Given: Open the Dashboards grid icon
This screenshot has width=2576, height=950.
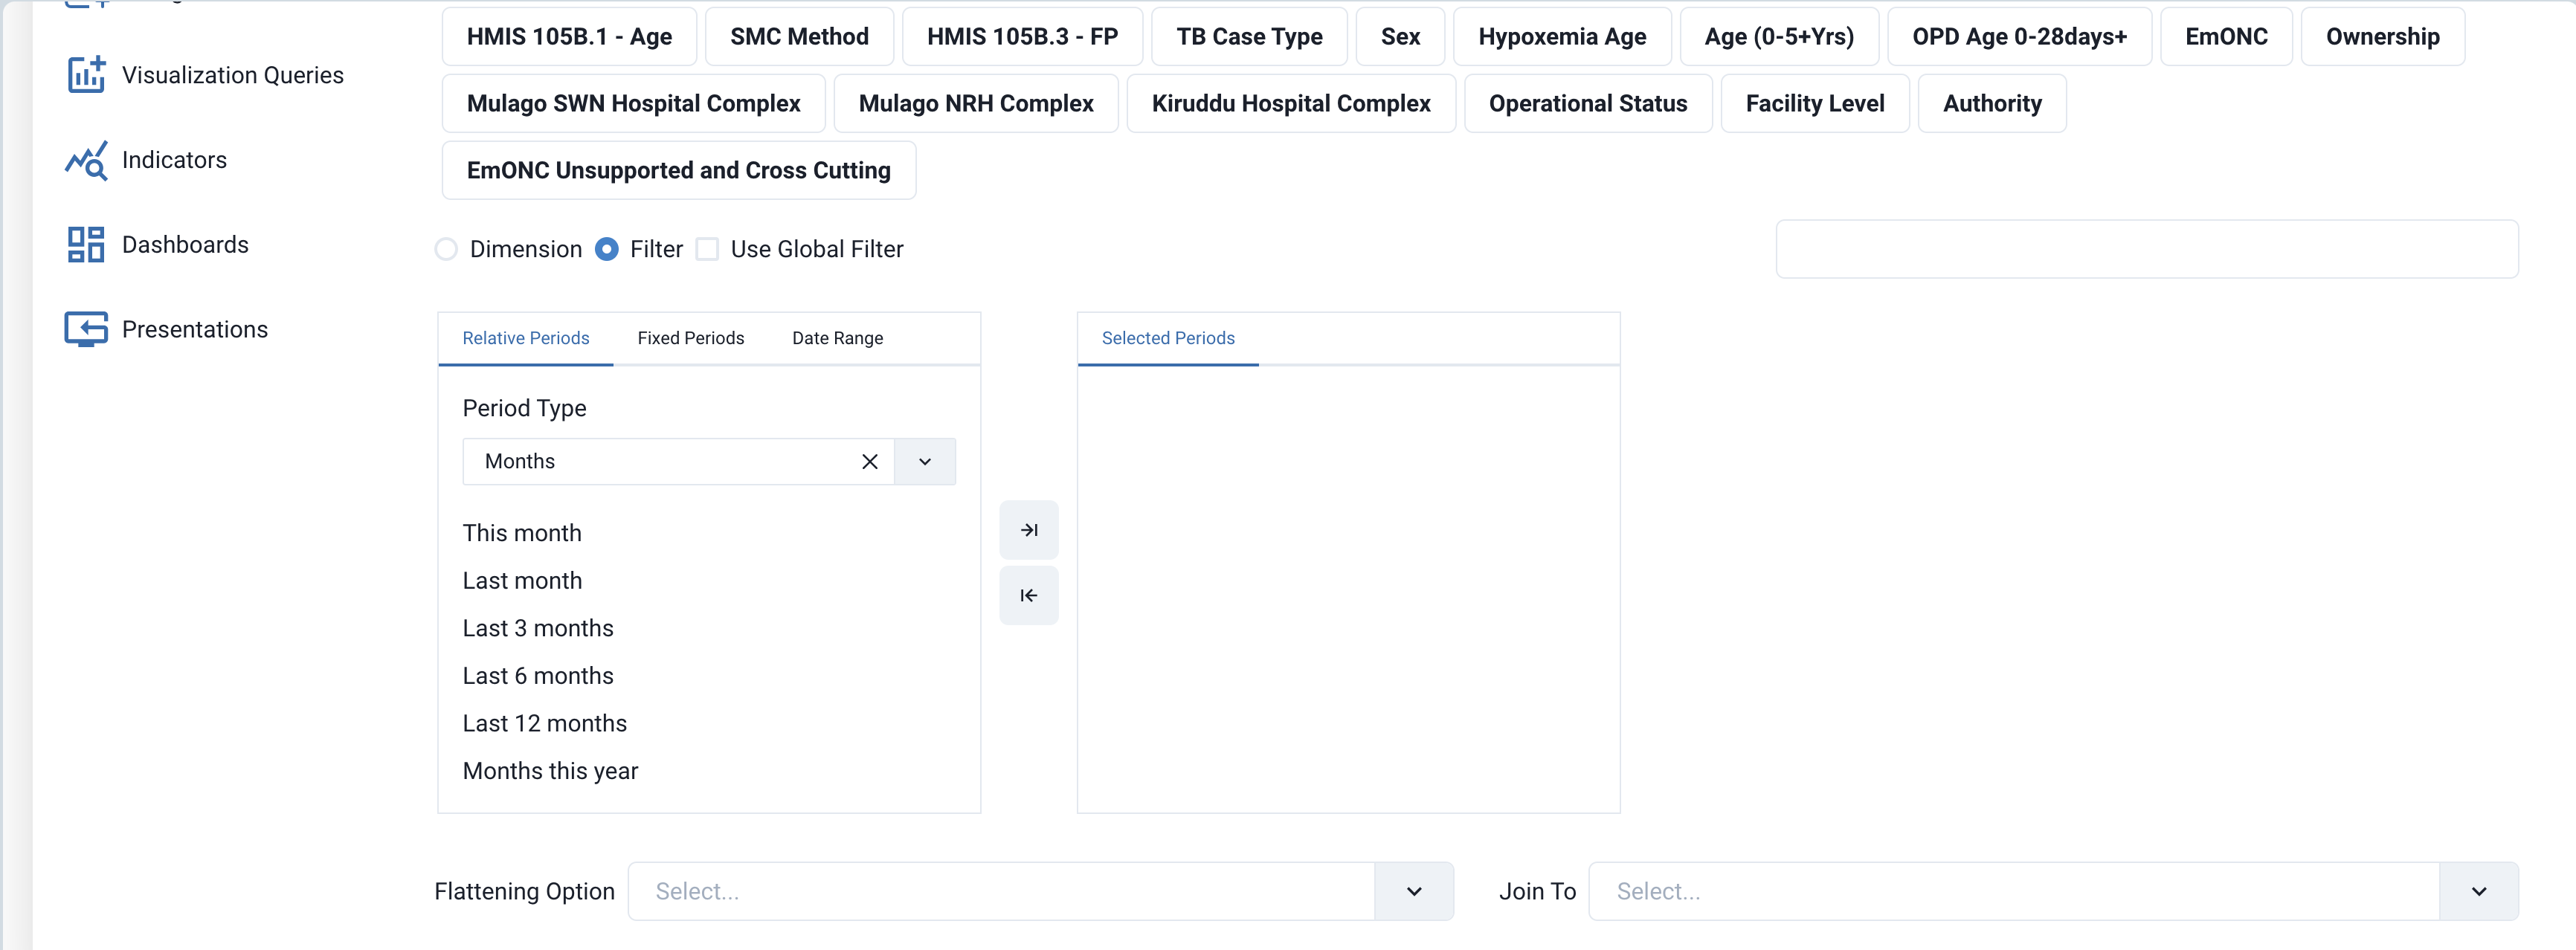Looking at the screenshot, I should tap(86, 245).
